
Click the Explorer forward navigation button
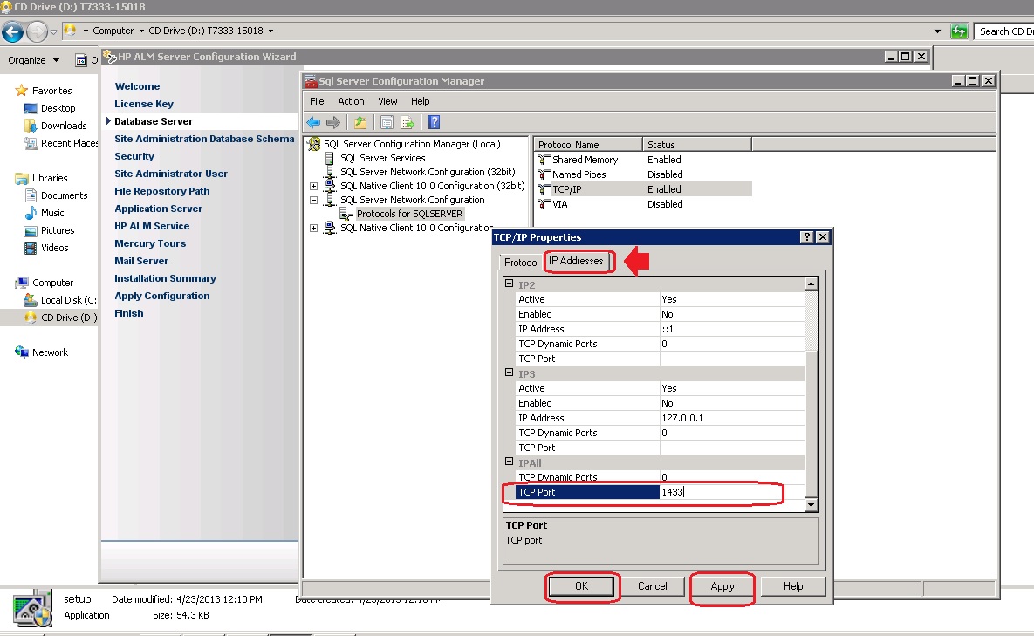pos(38,31)
